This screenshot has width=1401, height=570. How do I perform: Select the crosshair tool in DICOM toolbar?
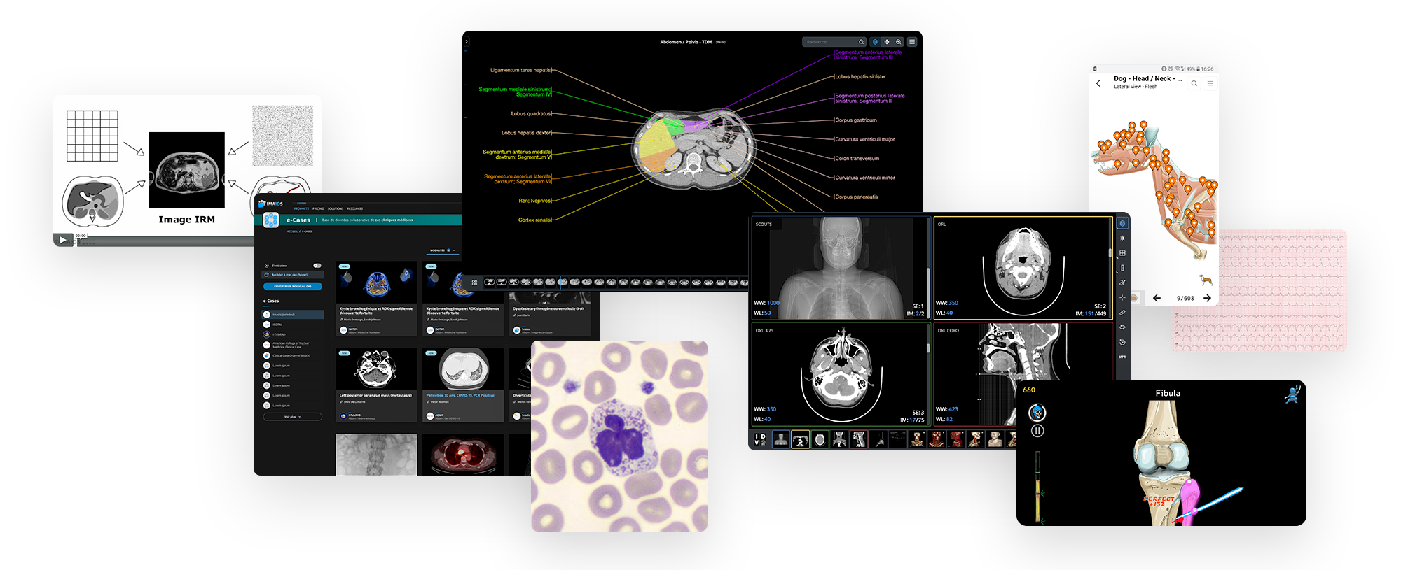click(x=1122, y=298)
